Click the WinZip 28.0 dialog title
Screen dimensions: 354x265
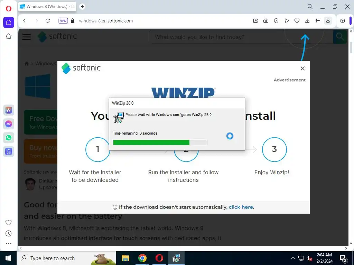click(x=123, y=103)
